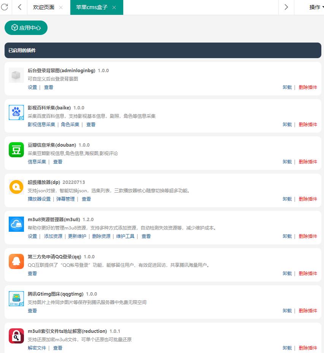Click 查看 for douban plugin

[x=58, y=162]
